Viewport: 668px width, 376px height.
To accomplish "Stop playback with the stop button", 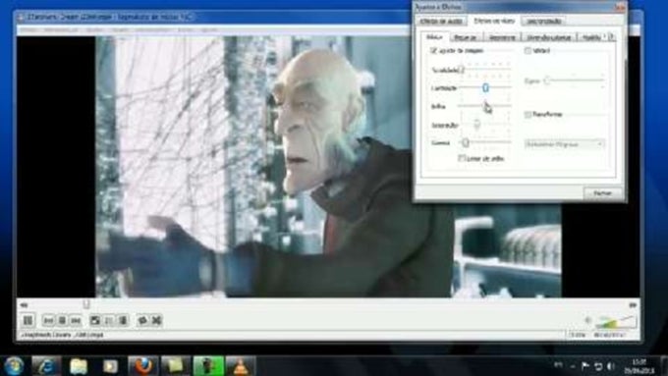I will [62, 320].
